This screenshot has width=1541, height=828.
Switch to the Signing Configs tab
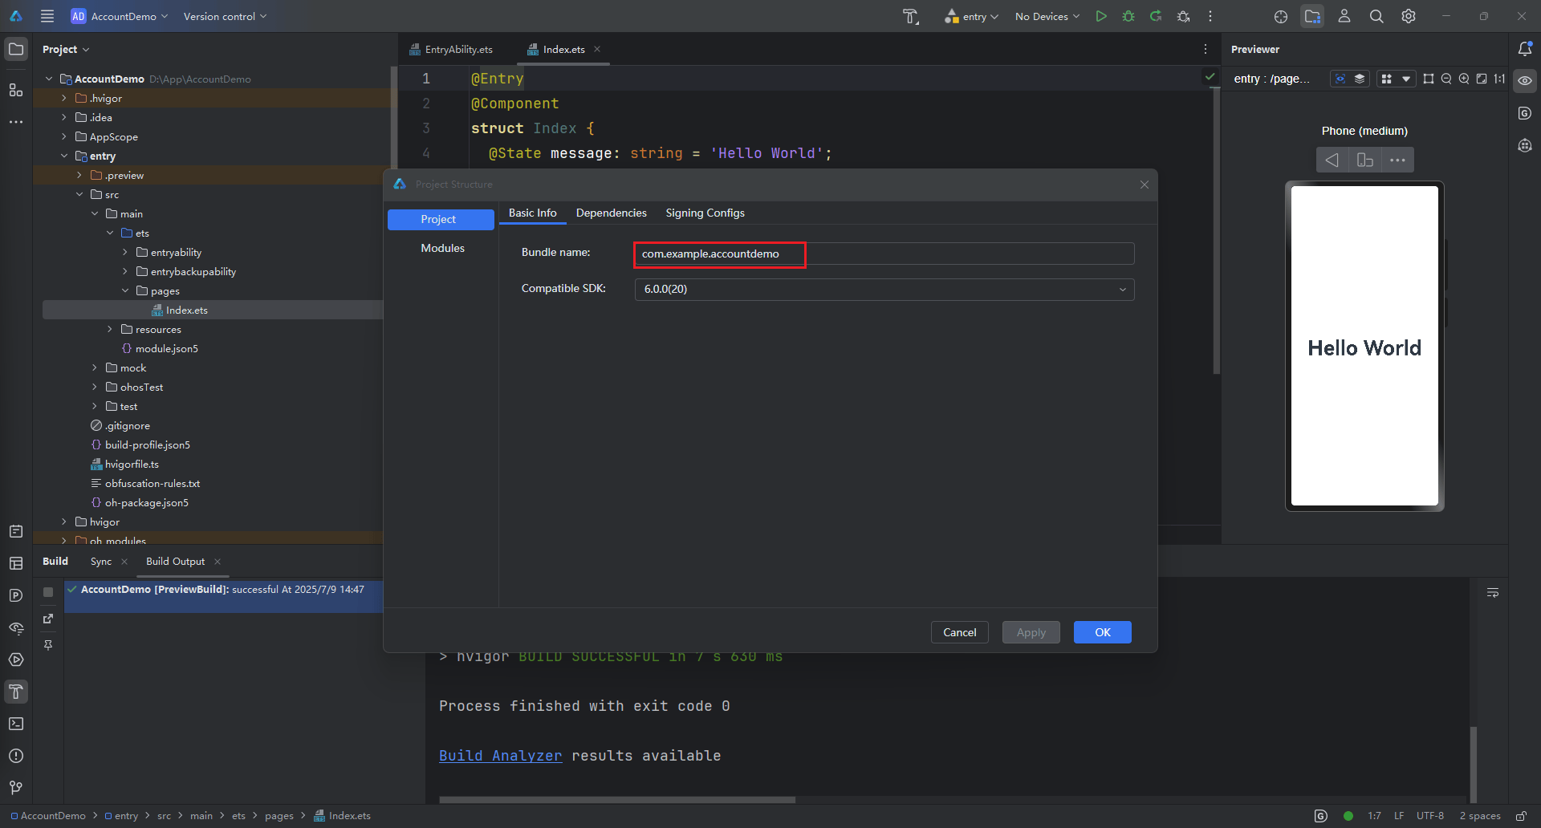pos(705,213)
